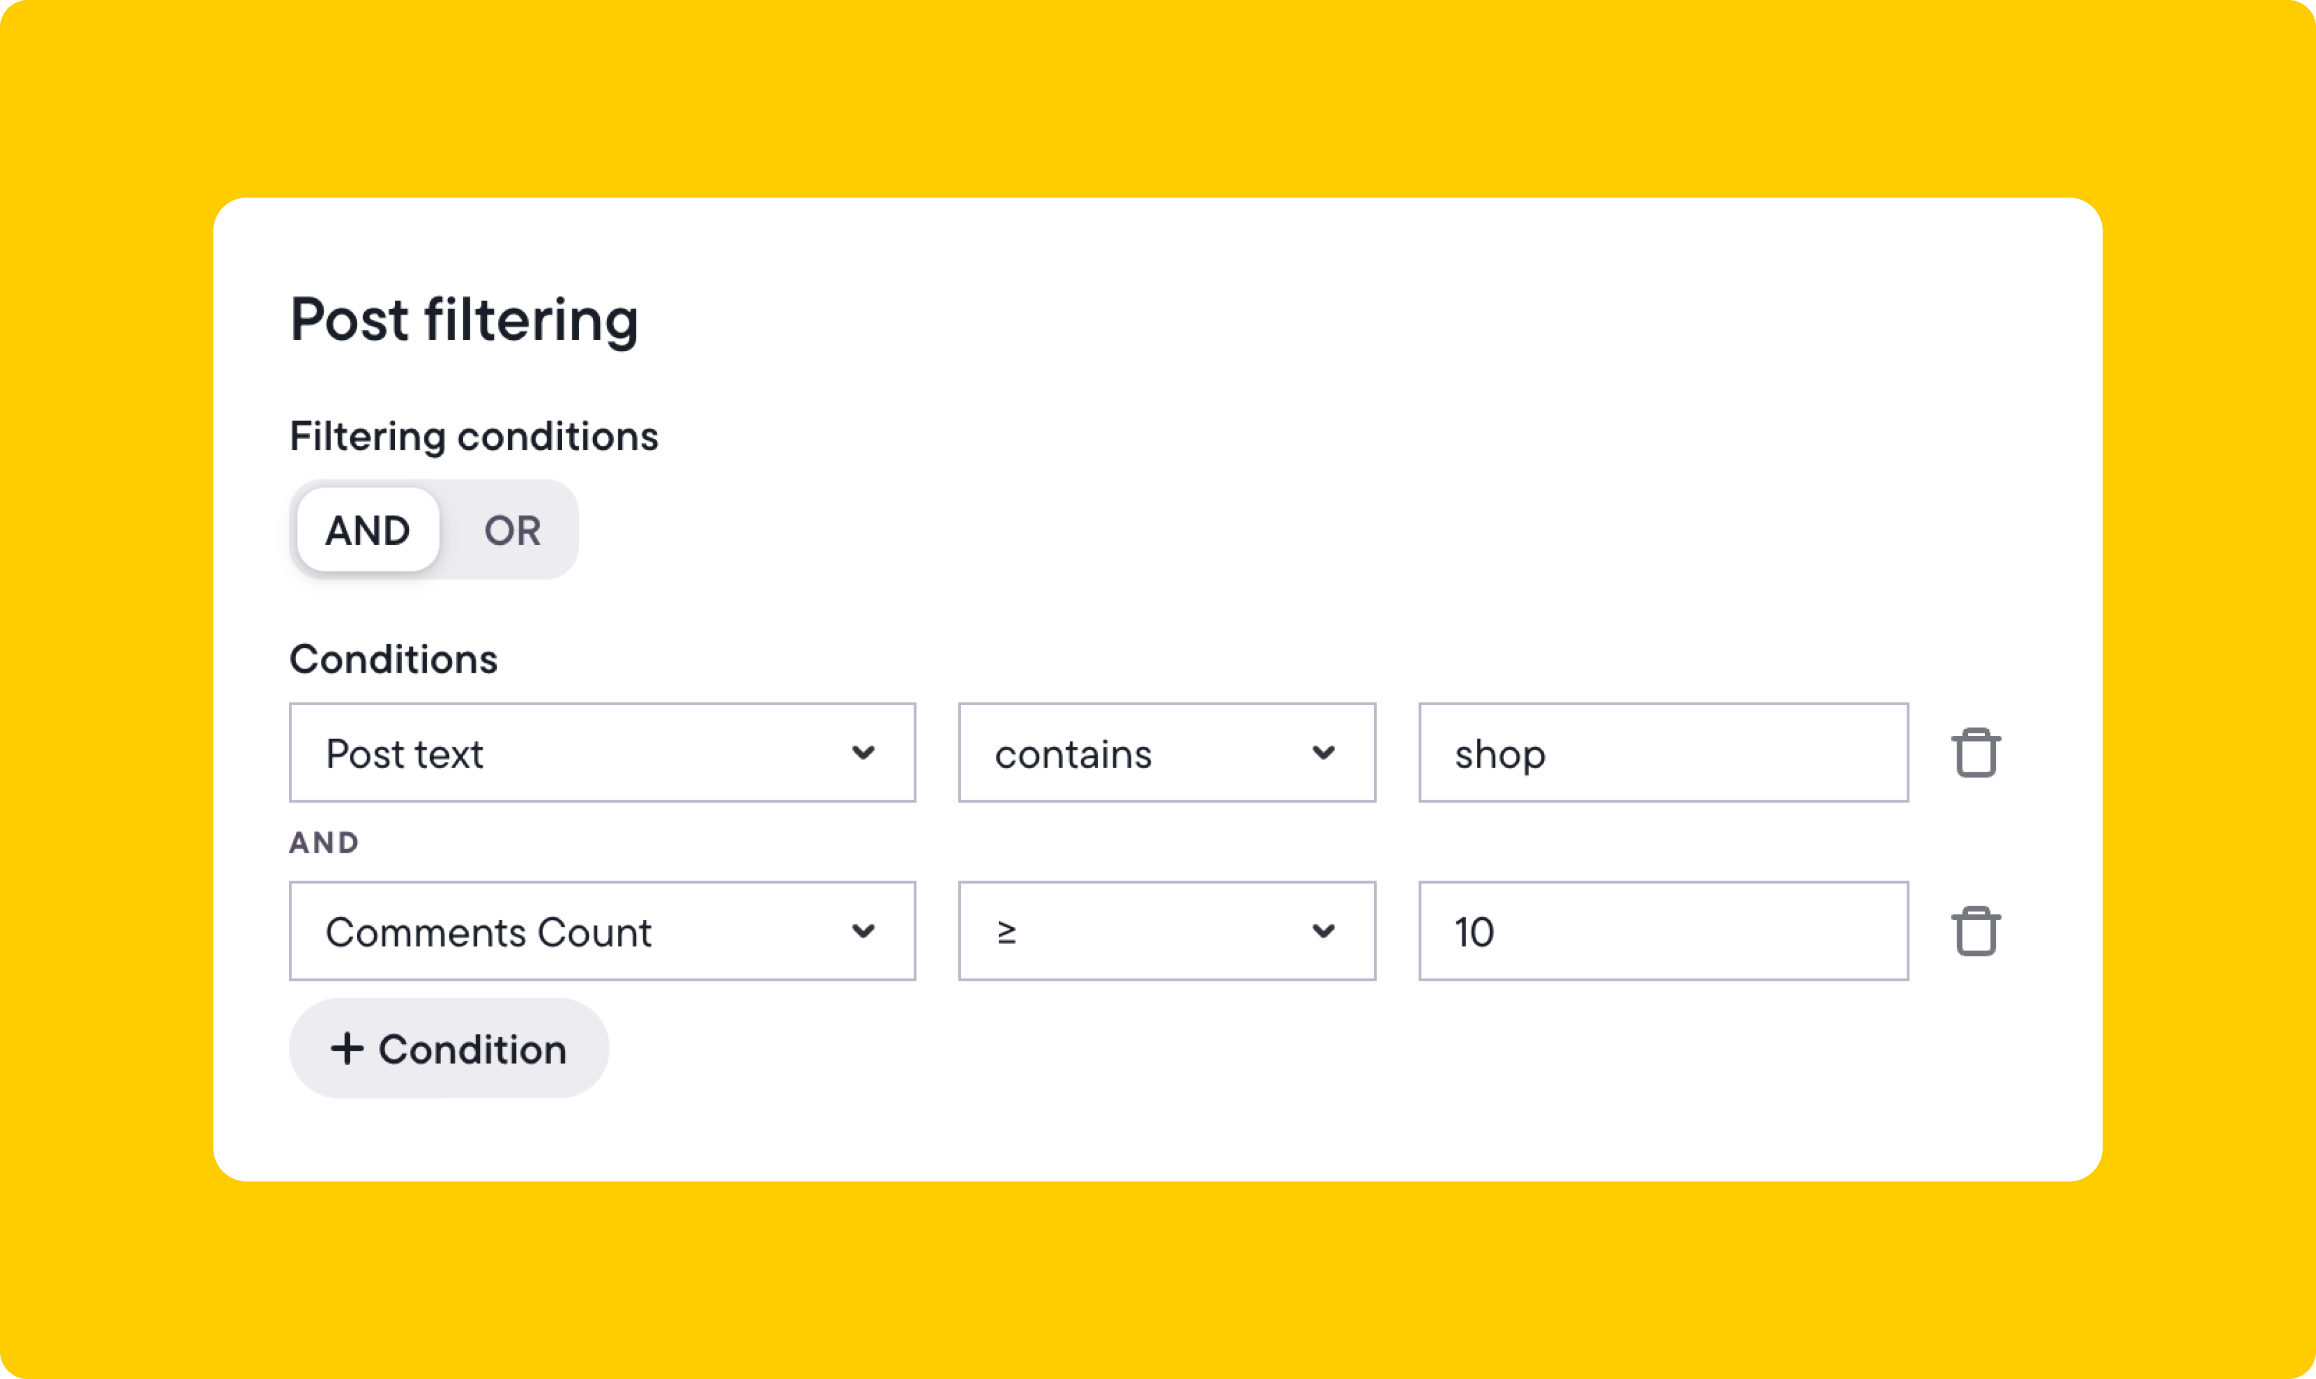Open the ≥ operator dropdown
Viewport: 2316px width, 1379px height.
coord(1167,931)
